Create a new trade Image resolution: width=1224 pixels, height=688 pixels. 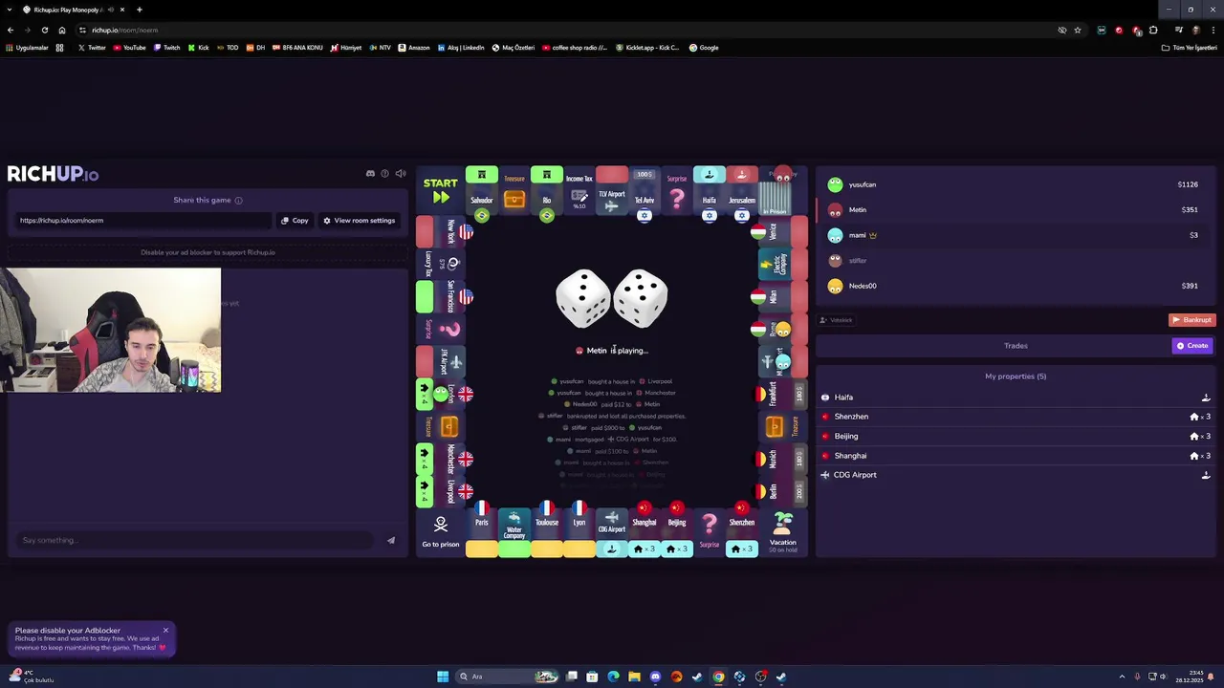tap(1192, 346)
